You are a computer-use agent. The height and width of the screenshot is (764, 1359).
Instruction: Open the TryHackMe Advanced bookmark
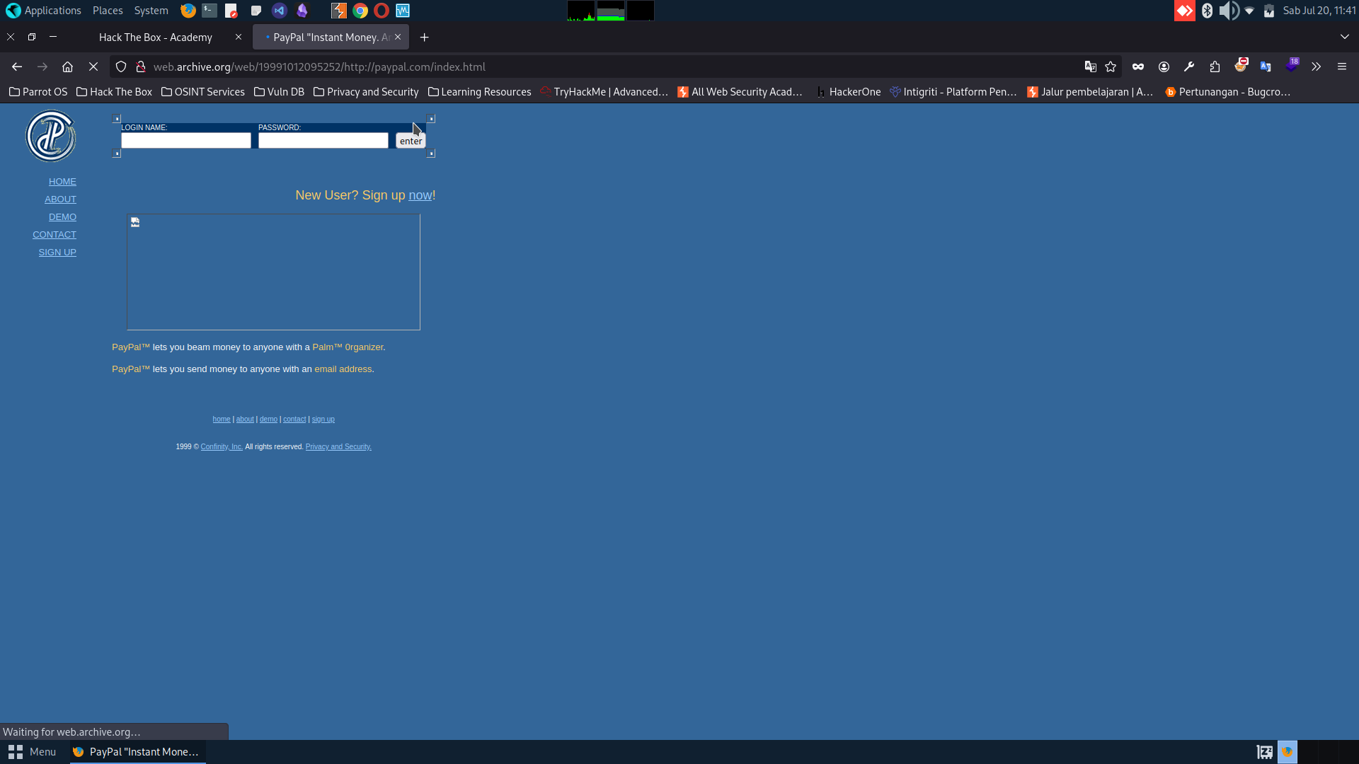[x=604, y=92]
